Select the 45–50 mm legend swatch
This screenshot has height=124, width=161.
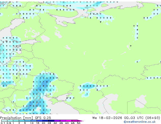pyautogui.click(x=75, y=121)
